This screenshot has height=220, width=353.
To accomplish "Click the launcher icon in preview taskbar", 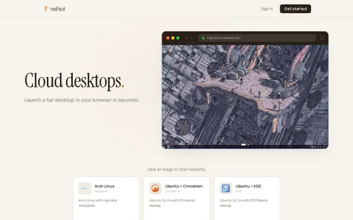I will click(164, 147).
